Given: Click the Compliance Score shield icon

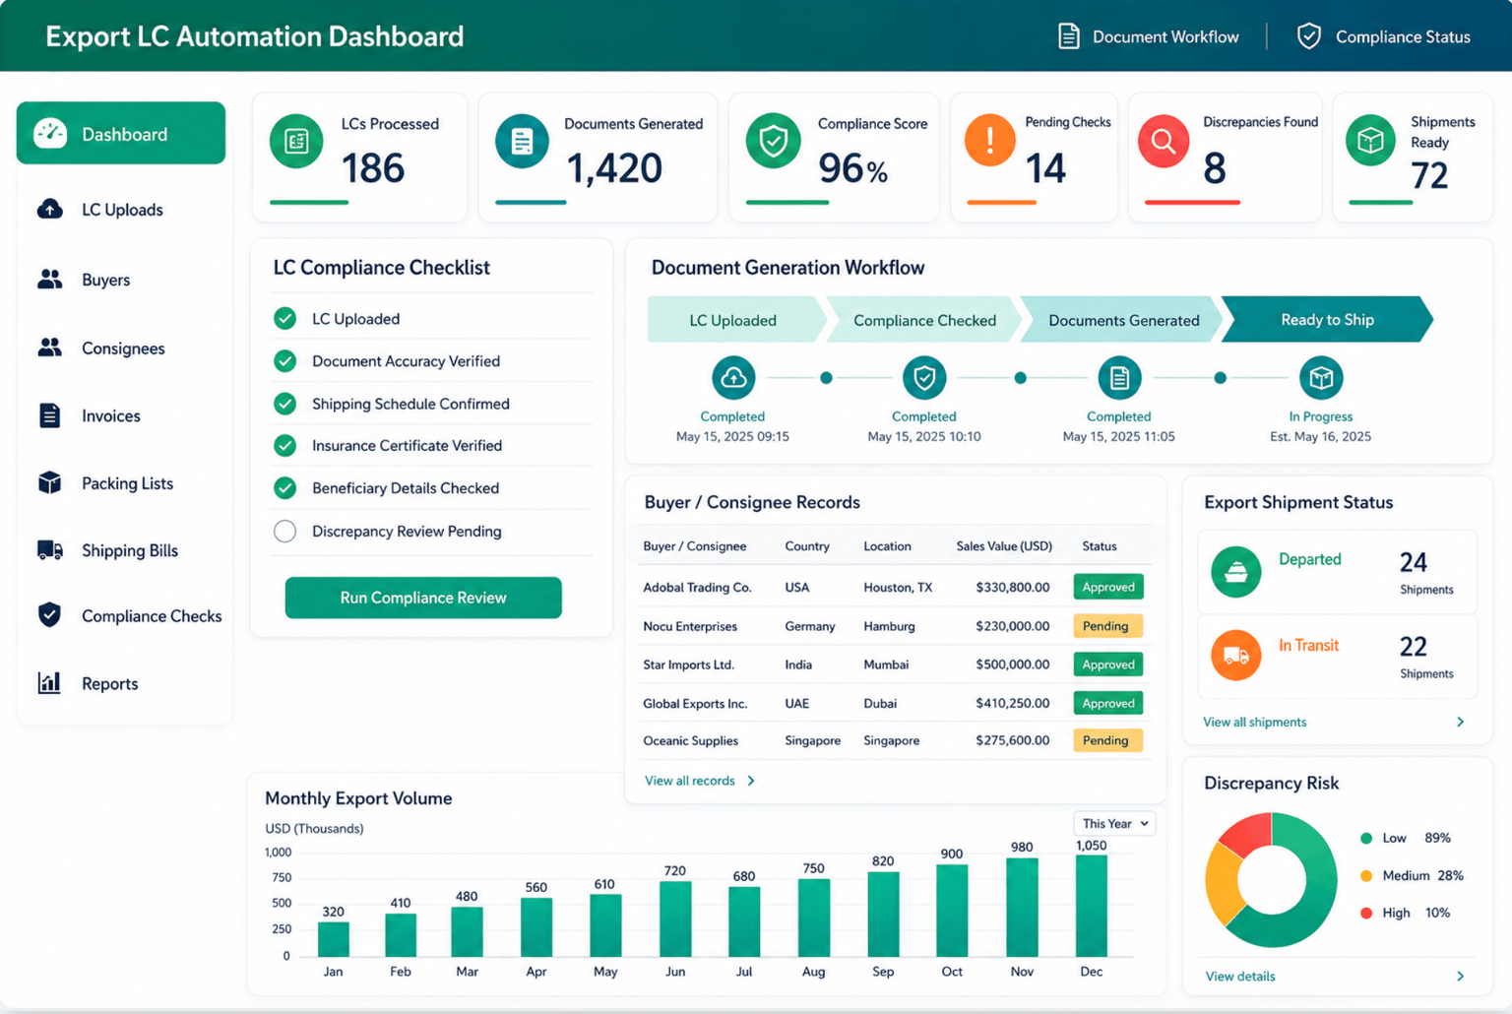Looking at the screenshot, I should point(774,142).
